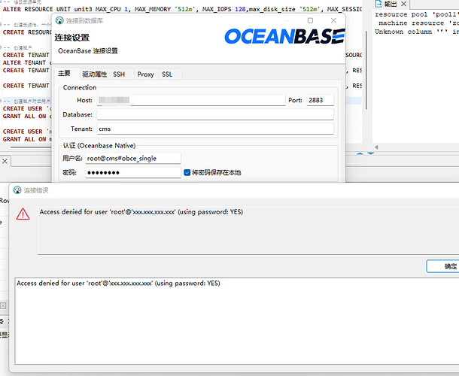
Task: Click the error details text area
Action: point(236,321)
